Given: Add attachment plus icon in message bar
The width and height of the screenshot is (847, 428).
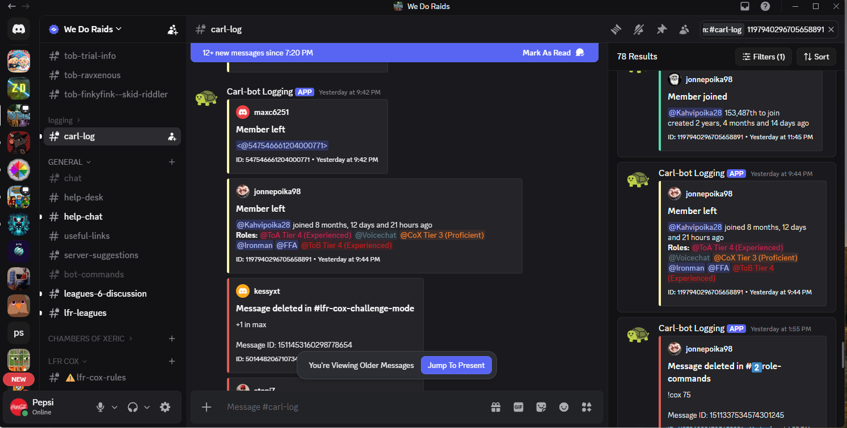Looking at the screenshot, I should point(207,406).
